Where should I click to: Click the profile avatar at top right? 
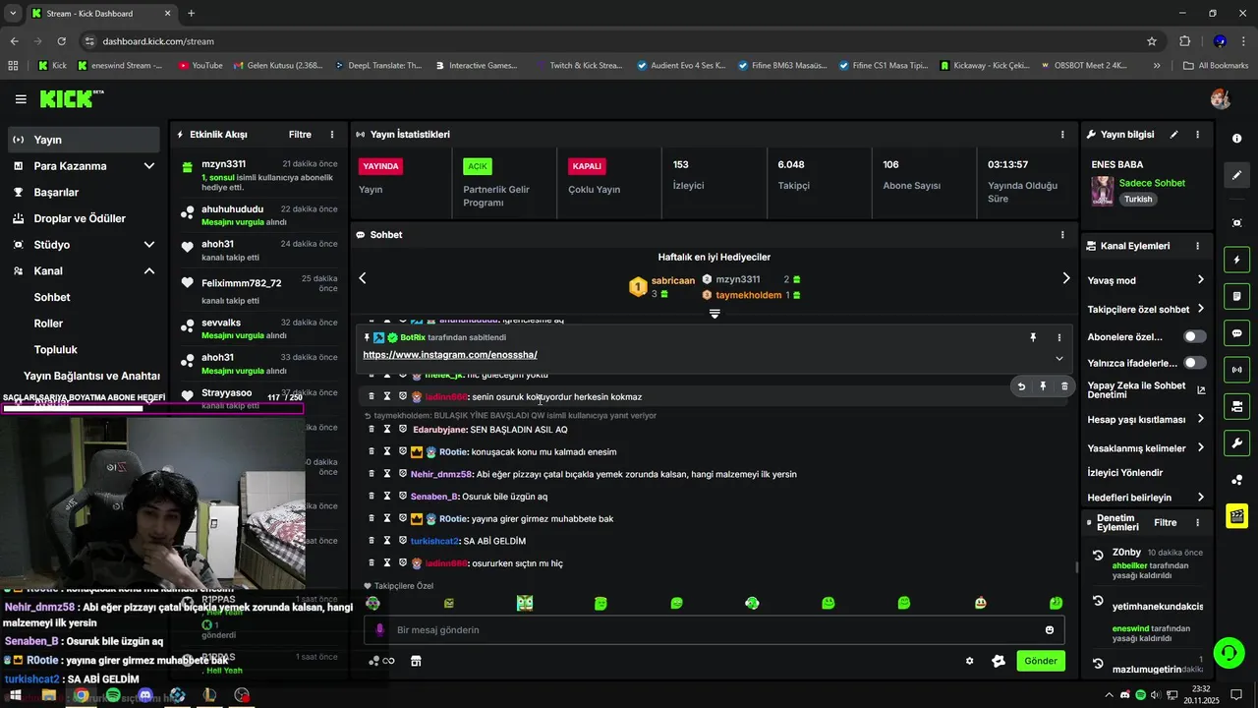pyautogui.click(x=1221, y=99)
